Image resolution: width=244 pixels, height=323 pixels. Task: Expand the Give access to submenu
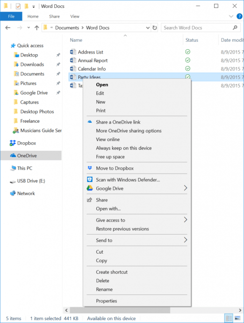tap(186, 220)
